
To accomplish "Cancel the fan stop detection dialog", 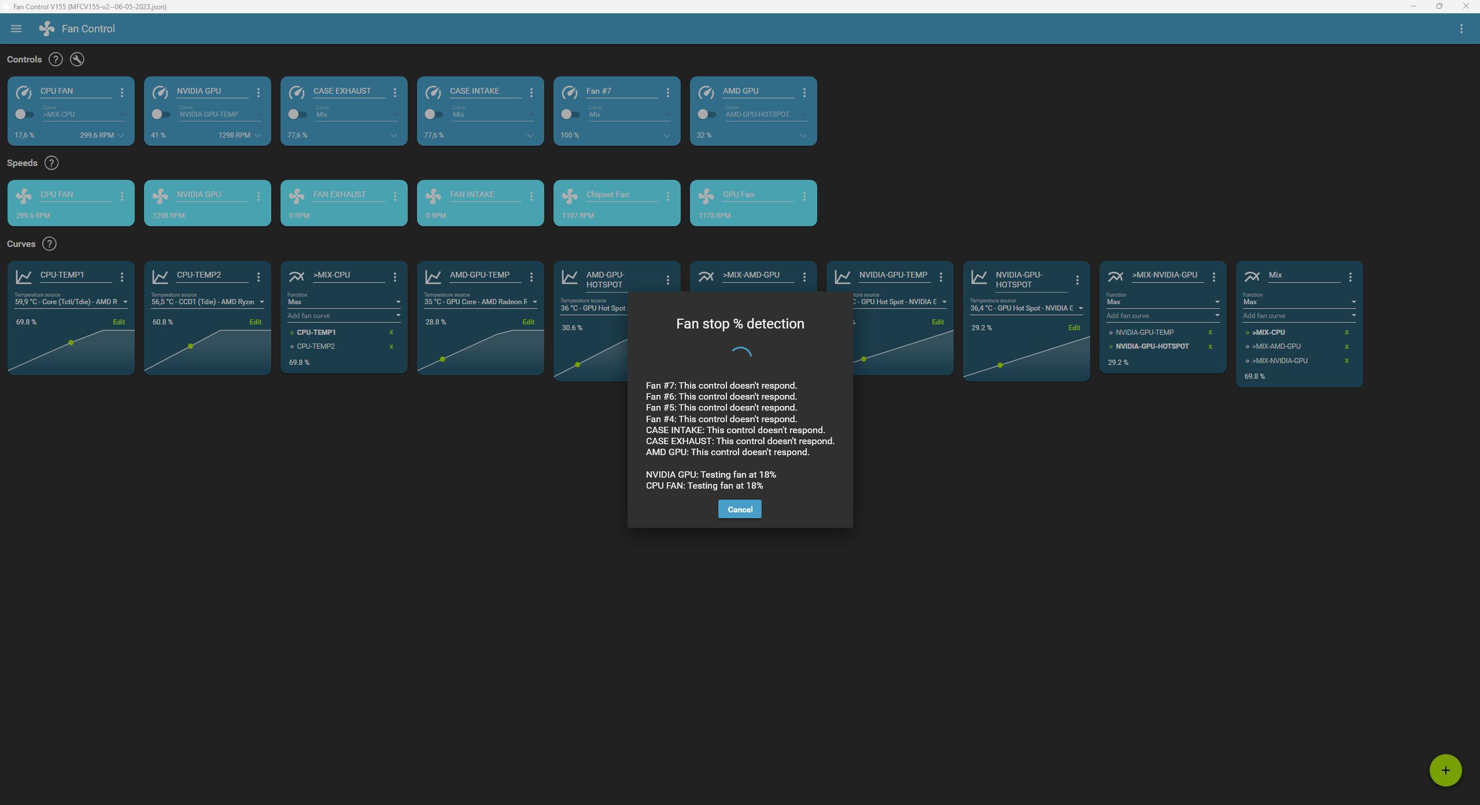I will [x=739, y=509].
